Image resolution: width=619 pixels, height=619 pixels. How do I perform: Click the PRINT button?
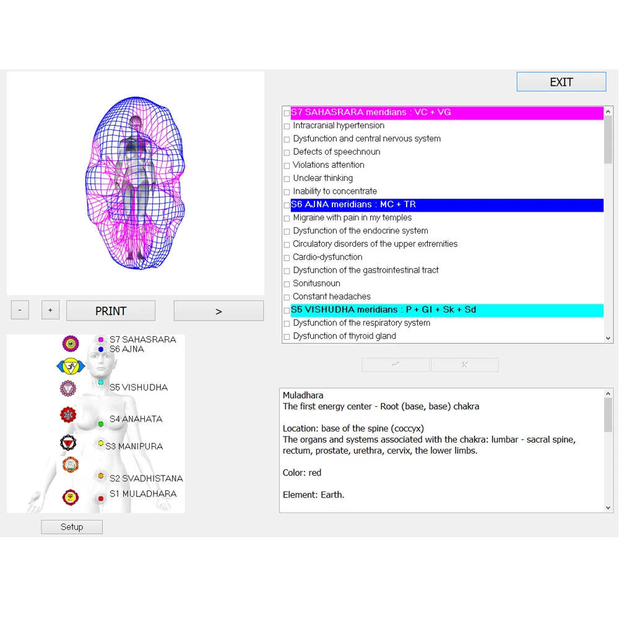[110, 310]
